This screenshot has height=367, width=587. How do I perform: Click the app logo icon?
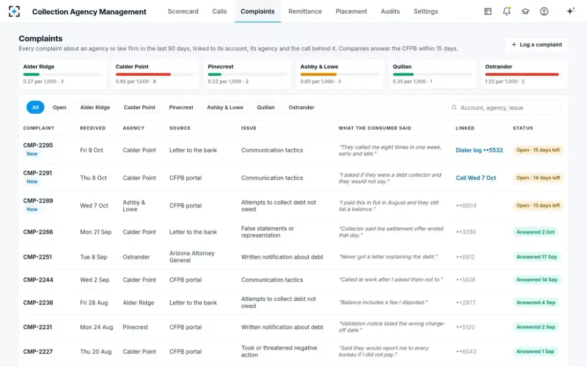click(14, 11)
